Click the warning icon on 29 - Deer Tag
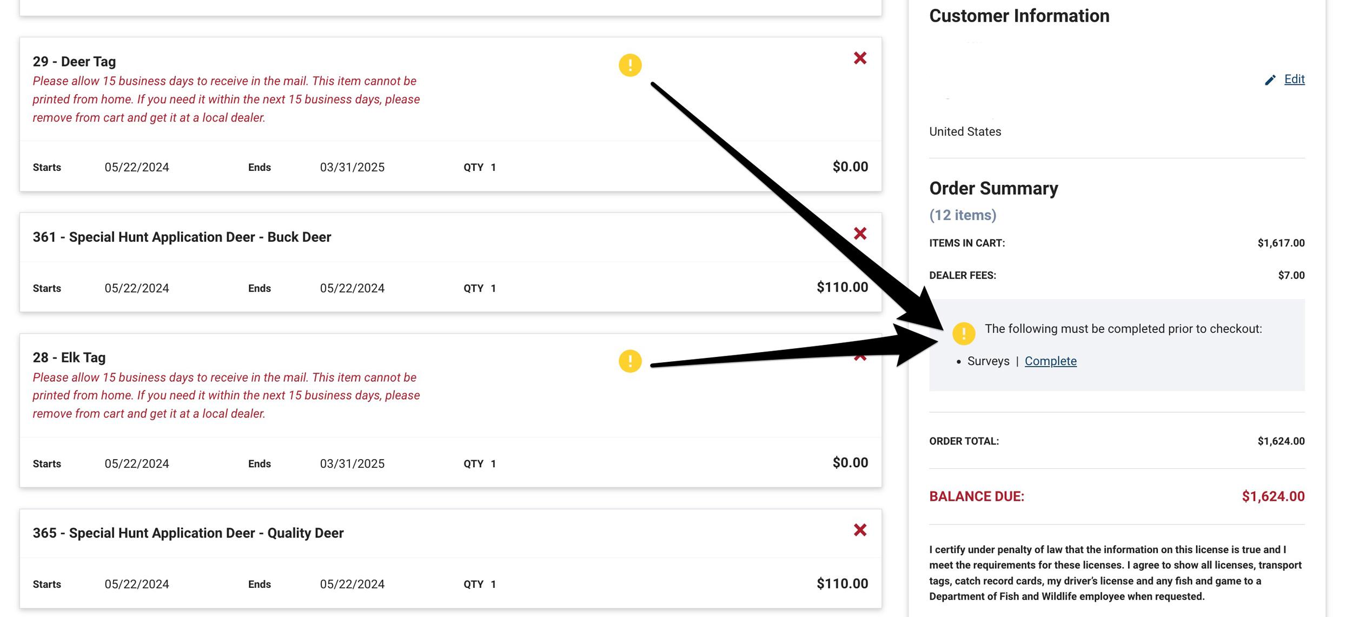 tap(629, 64)
